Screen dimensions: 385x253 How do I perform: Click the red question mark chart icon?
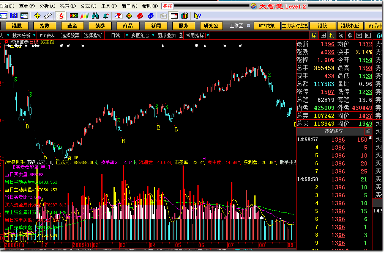118,16
